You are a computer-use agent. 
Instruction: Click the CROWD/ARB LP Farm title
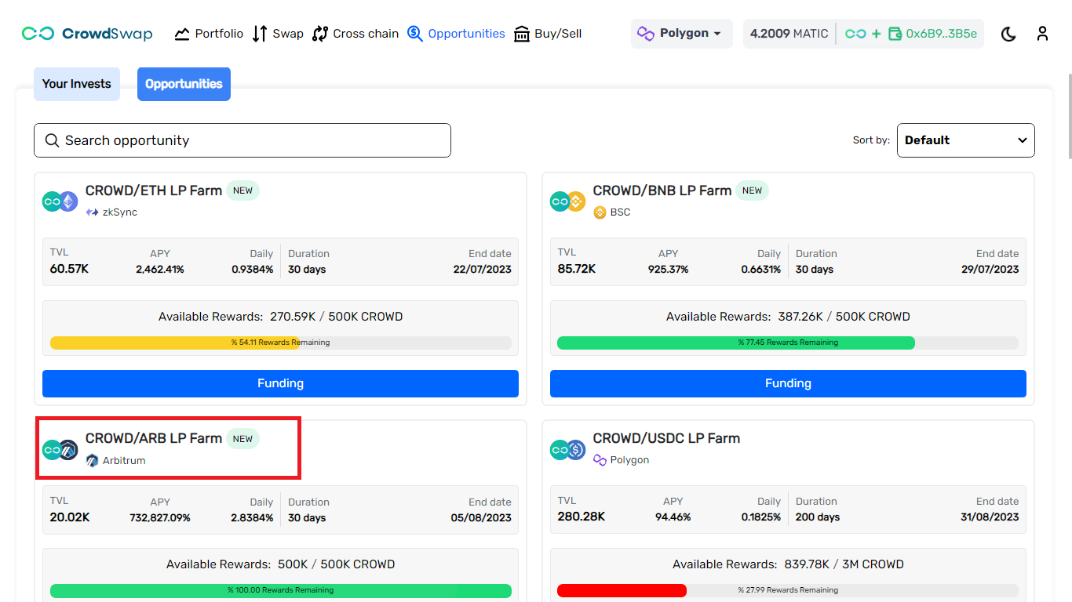click(x=154, y=438)
